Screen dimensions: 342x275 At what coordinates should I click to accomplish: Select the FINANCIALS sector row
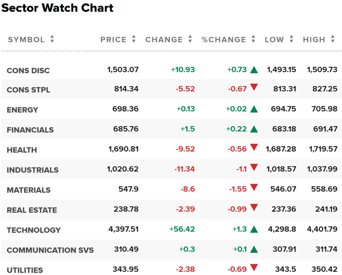[30, 130]
